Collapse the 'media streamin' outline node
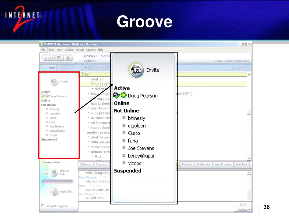 pos(85,132)
